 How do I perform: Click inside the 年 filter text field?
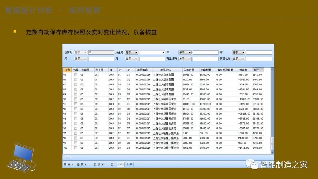pyautogui.click(x=206, y=52)
